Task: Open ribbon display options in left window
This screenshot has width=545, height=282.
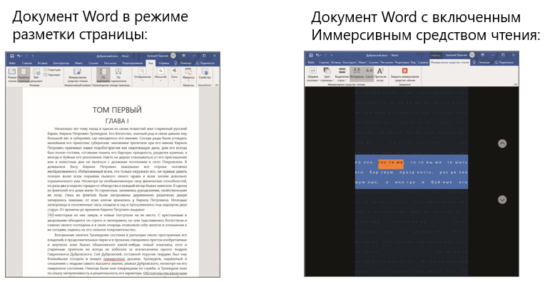Action: (183, 56)
